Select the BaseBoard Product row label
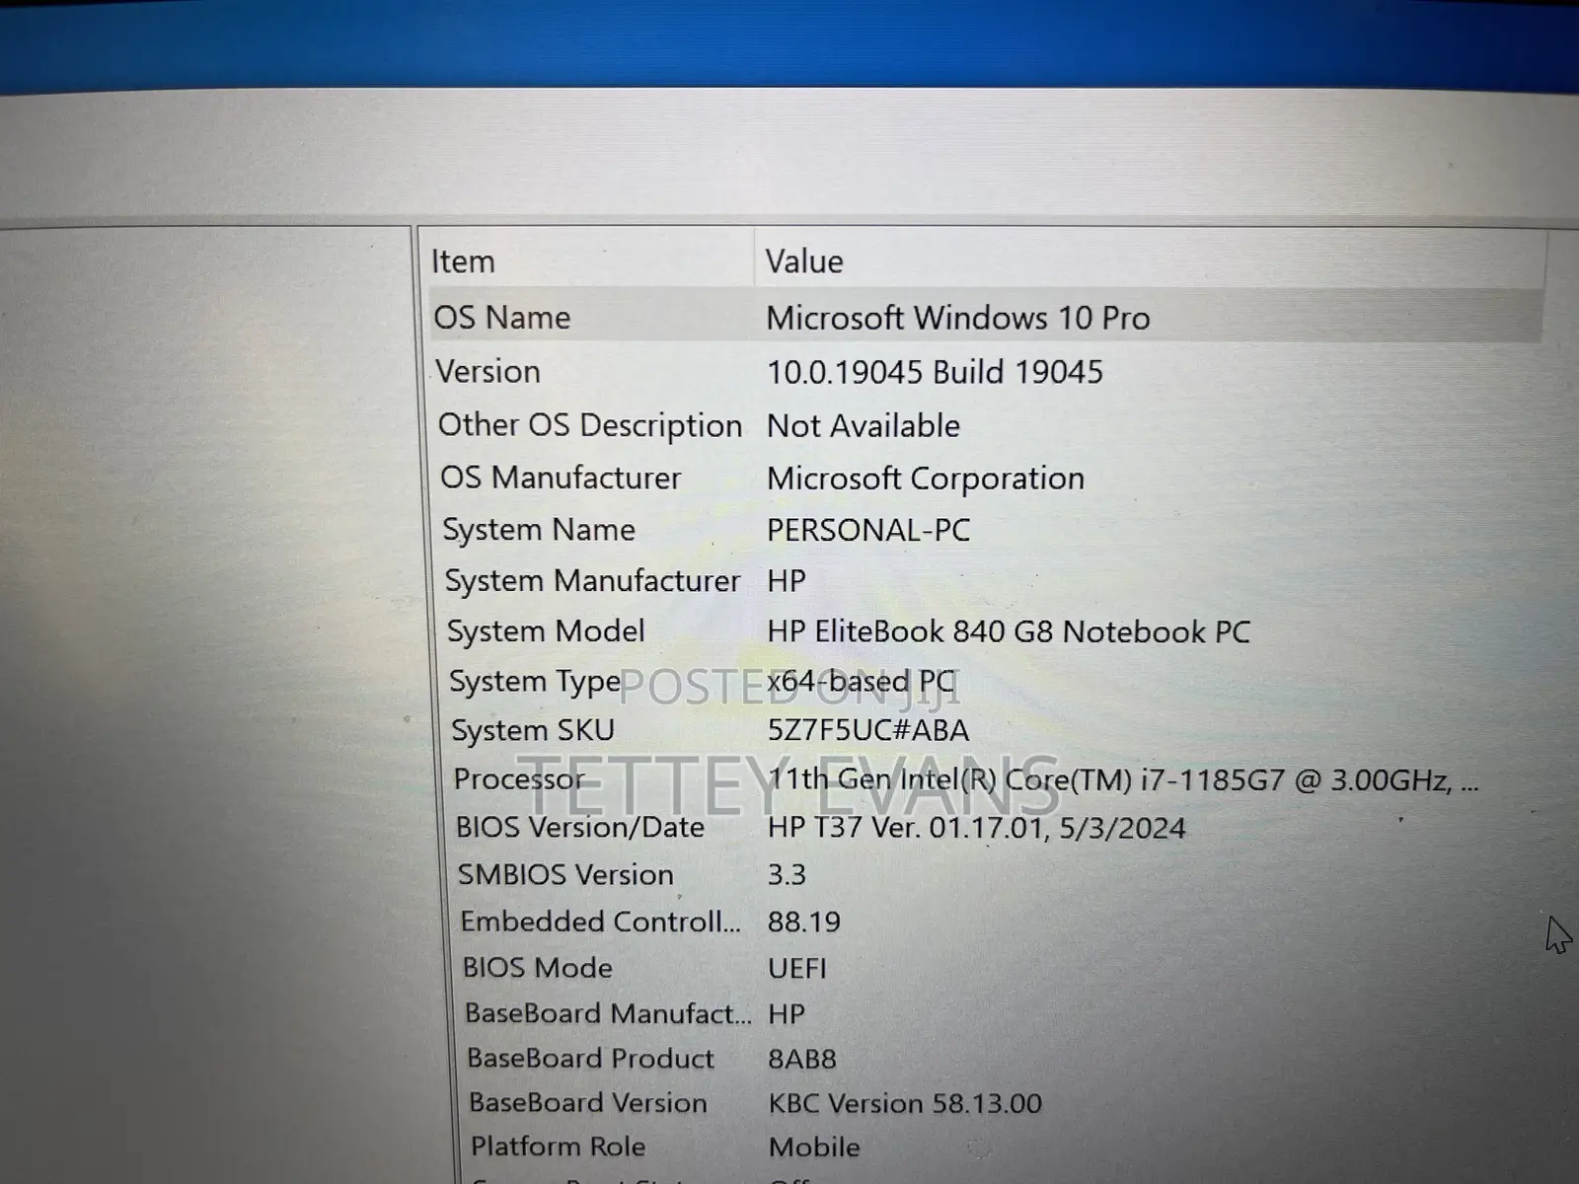This screenshot has width=1579, height=1184. (590, 1059)
